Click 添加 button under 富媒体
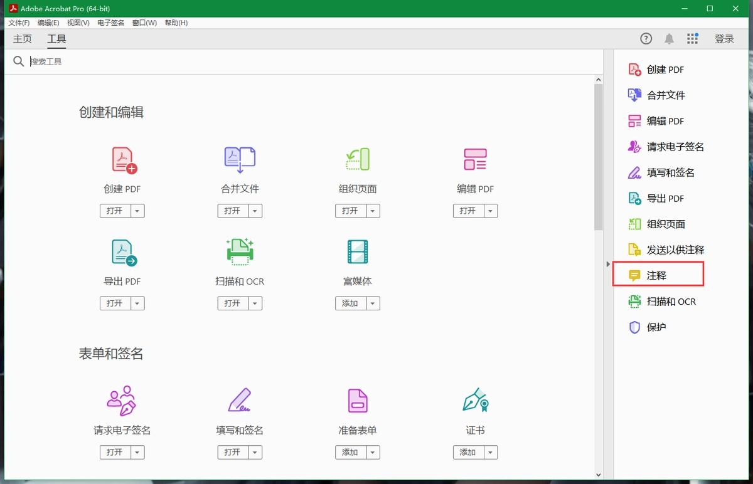 coord(350,303)
